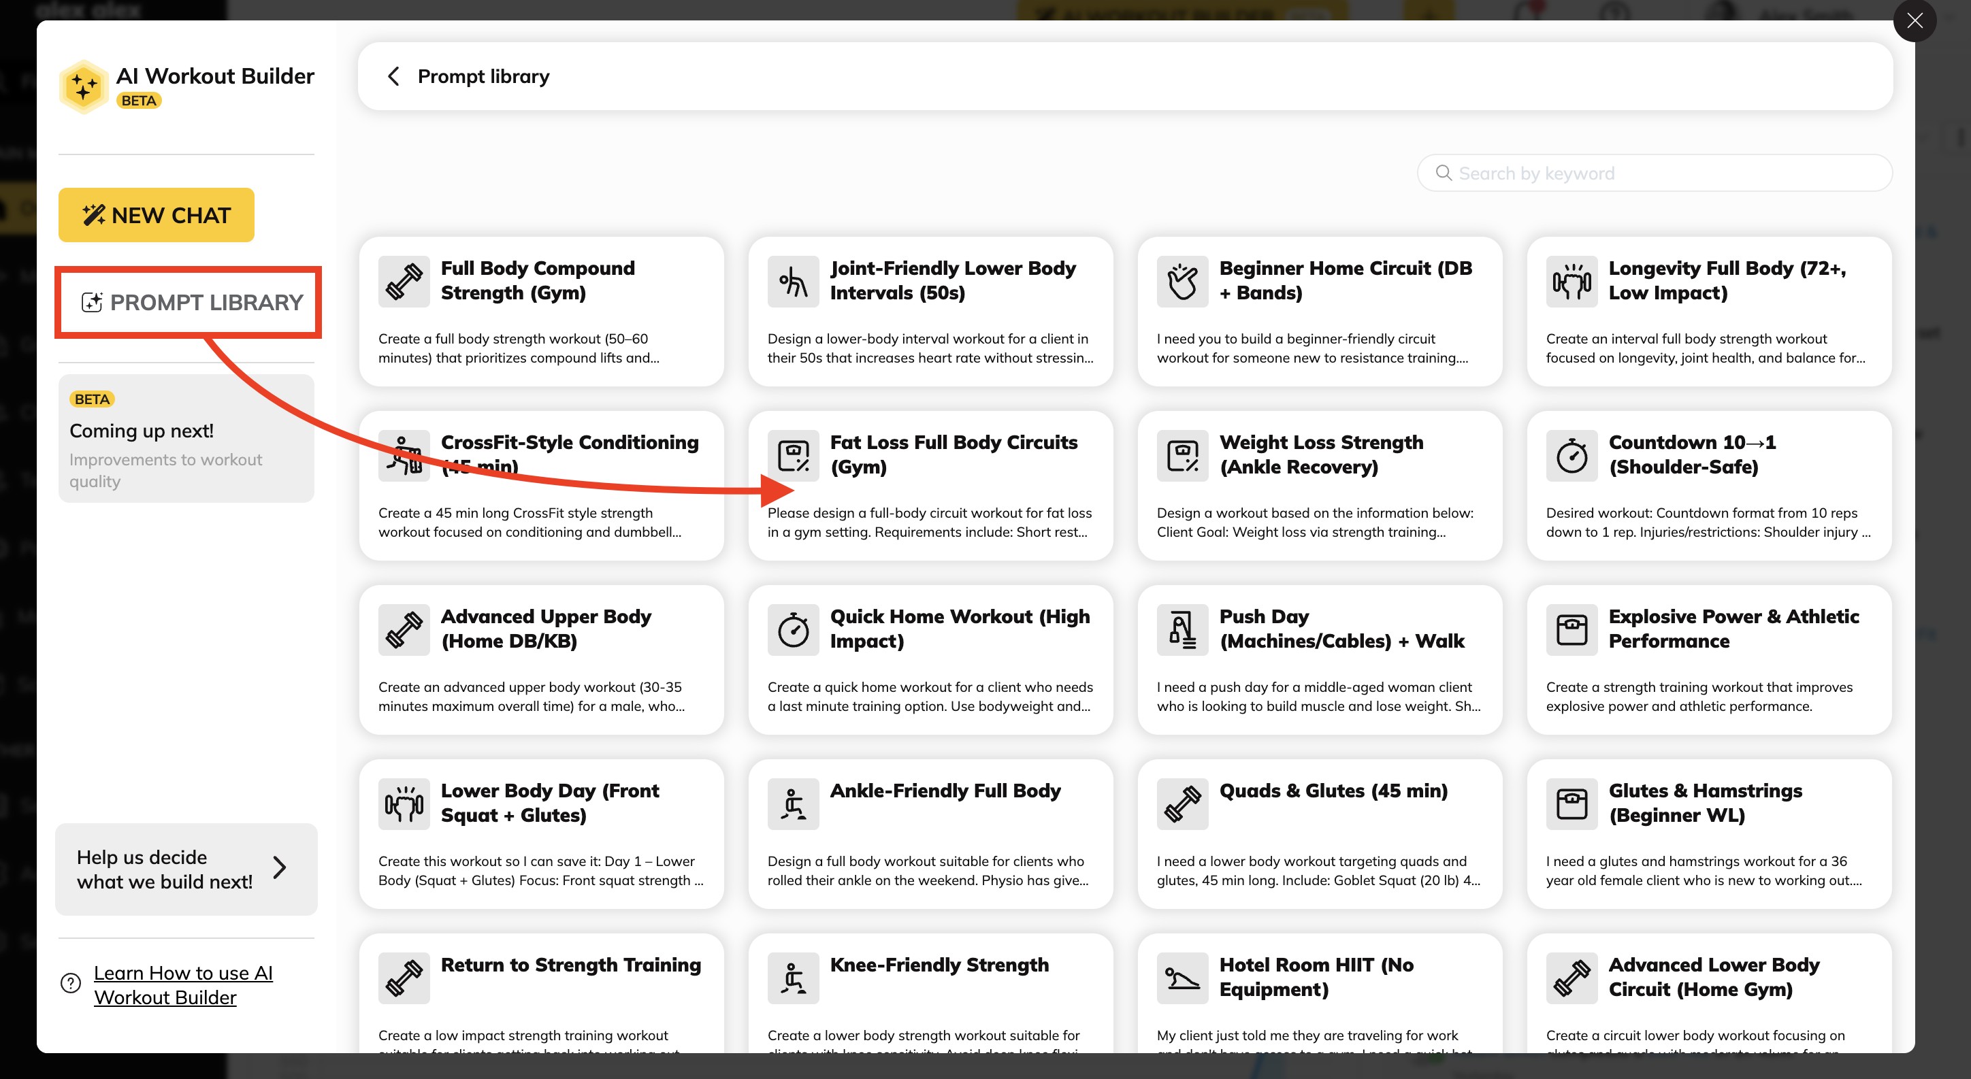
Task: Click the dumbbell icon on Full Body Compound Strength
Action: [x=404, y=282]
